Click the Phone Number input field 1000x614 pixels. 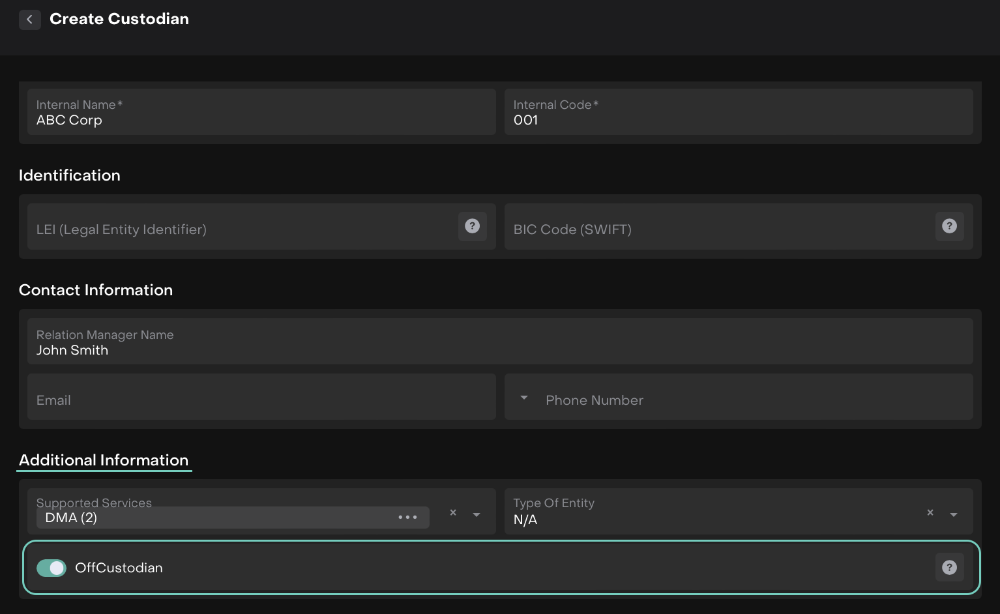750,400
